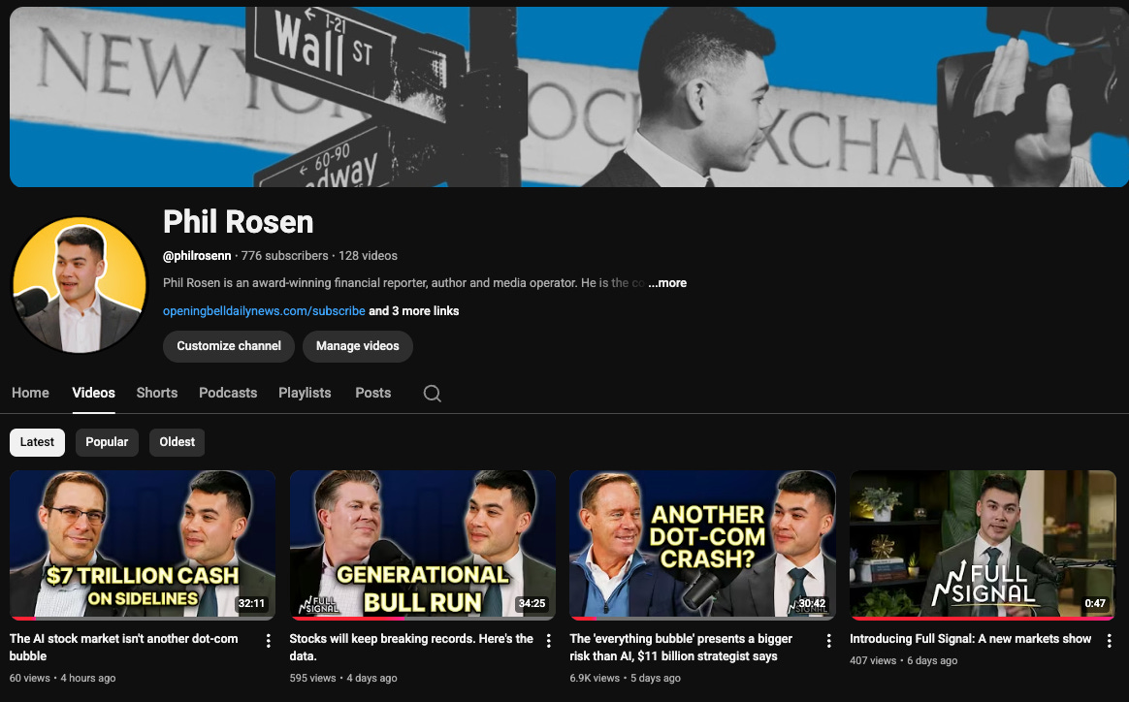Open options menu for Introducing Full Signal video

coord(1109,641)
